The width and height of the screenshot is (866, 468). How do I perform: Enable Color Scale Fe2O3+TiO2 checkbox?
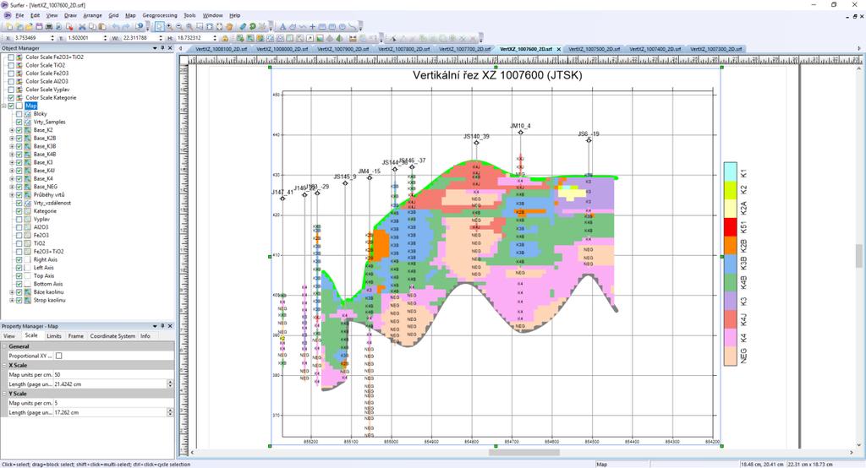(10, 57)
